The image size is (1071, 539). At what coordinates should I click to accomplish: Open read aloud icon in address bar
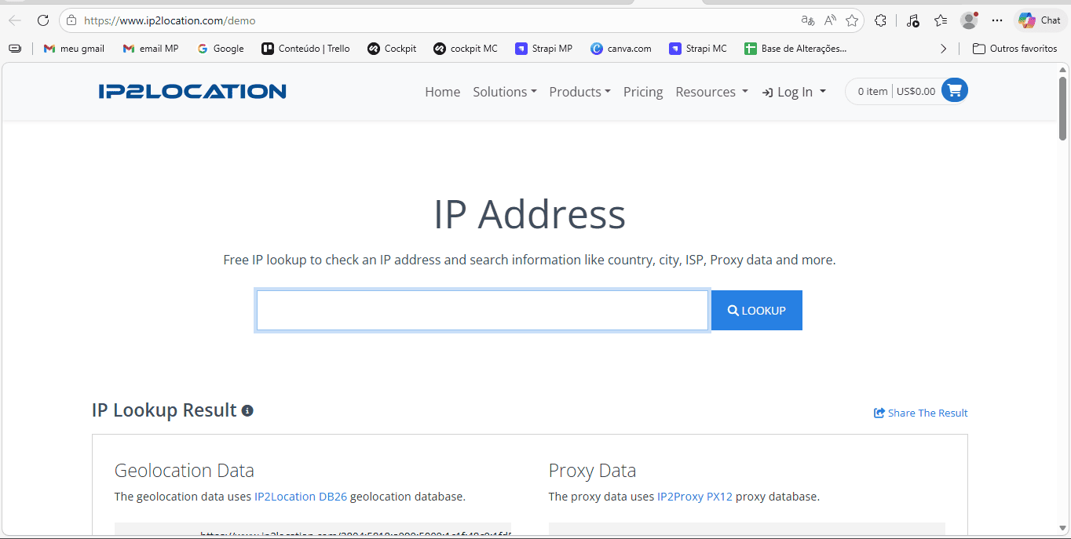(x=830, y=20)
